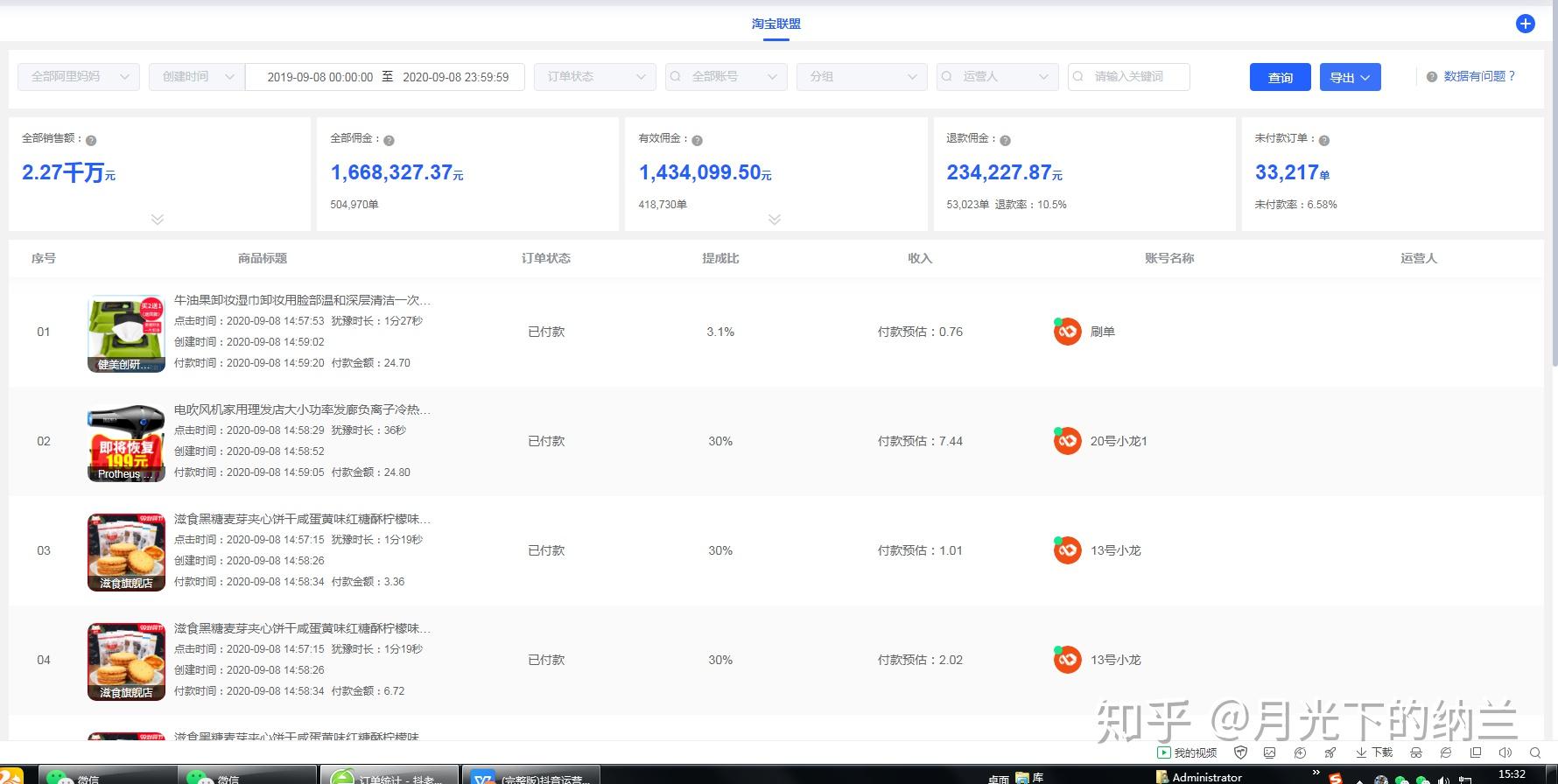Click product thumbnail in row 04
The height and width of the screenshot is (784, 1558).
tap(126, 661)
